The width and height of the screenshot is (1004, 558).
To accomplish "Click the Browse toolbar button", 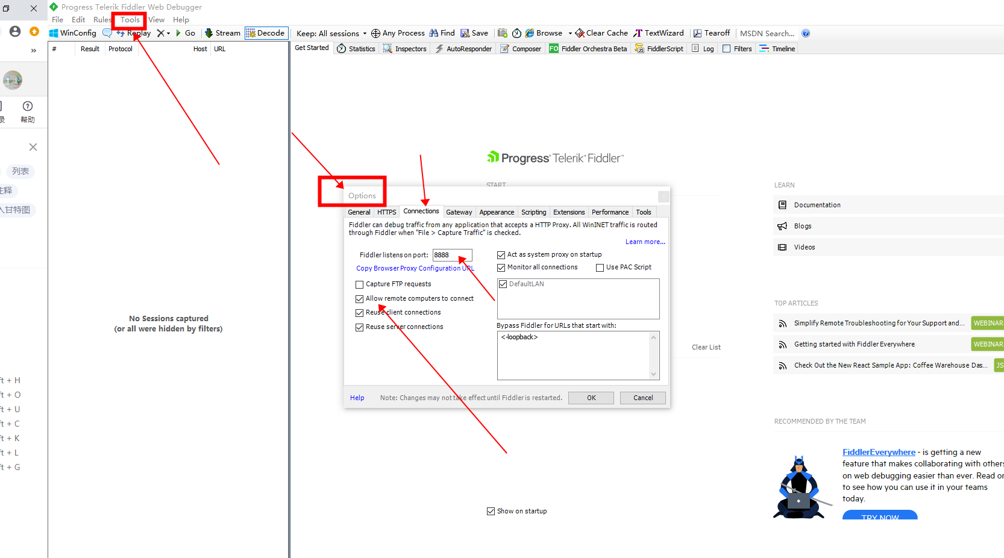I will click(544, 33).
